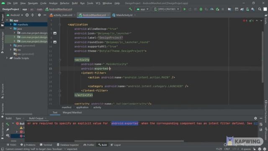Collapse the java folder node
Image resolution: width=268 pixels, height=151 pixels.
11,29
